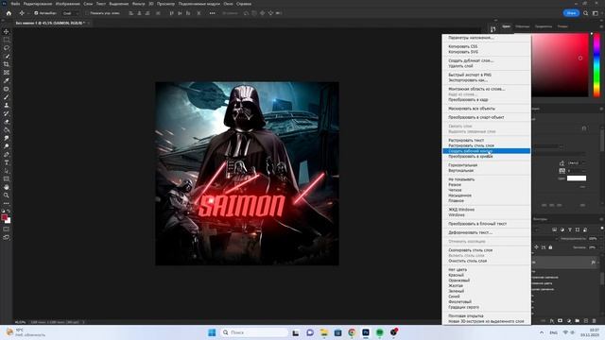
Task: Open the three-dots more options in options bar
Action: point(212,13)
